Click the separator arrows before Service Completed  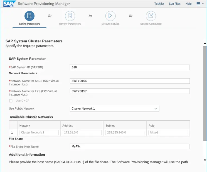point(131,16)
